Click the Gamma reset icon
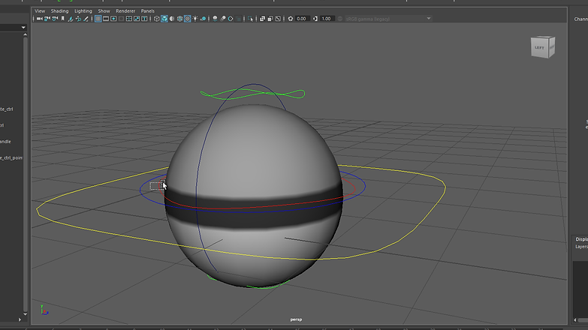 [315, 19]
